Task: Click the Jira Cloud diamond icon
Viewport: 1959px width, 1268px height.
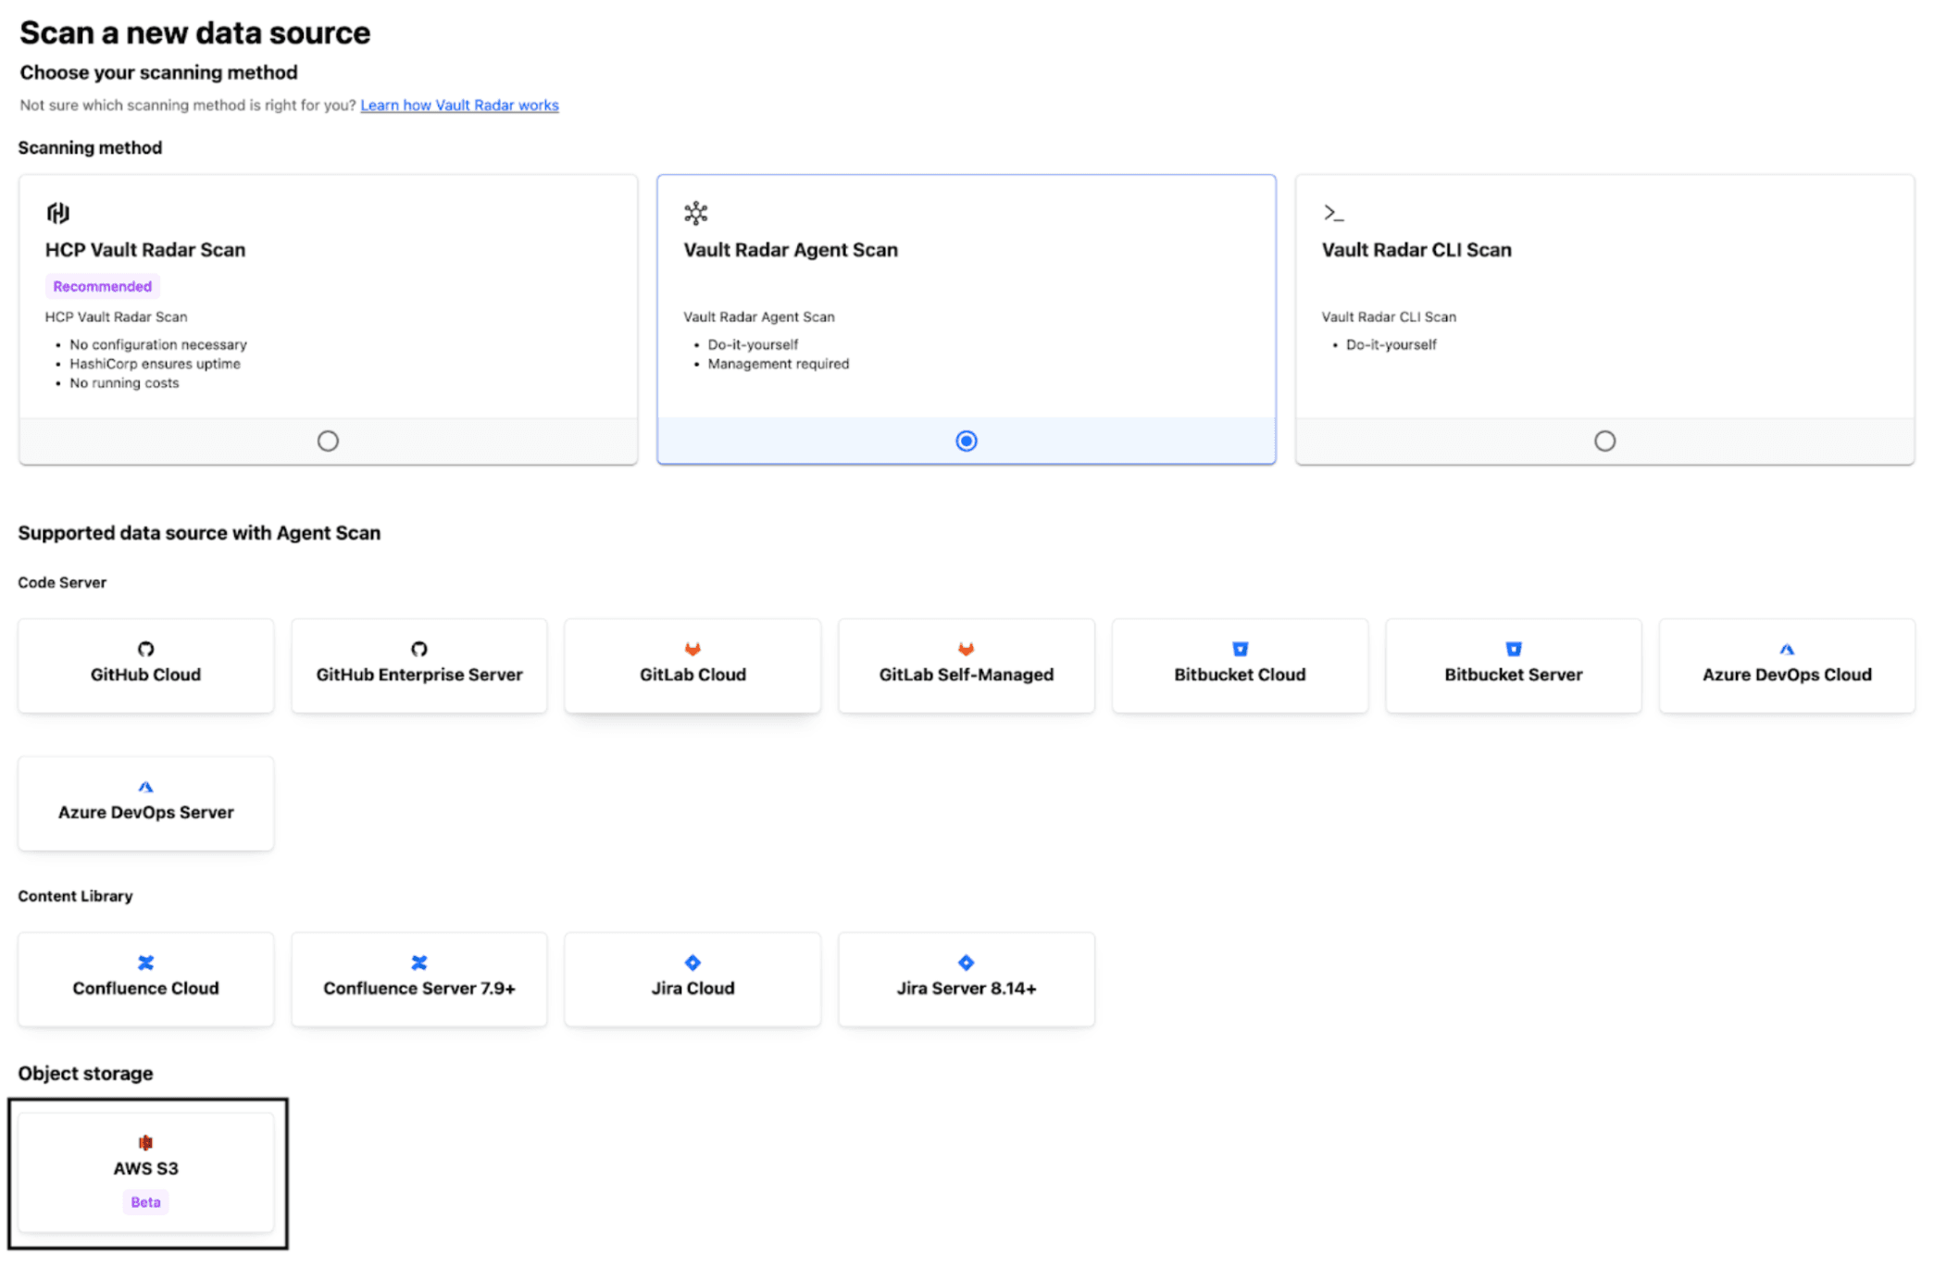Action: 693,963
